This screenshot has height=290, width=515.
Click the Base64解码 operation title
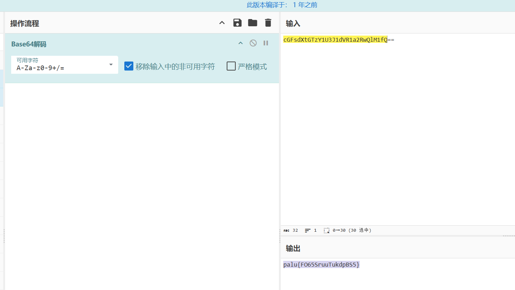pyautogui.click(x=29, y=44)
